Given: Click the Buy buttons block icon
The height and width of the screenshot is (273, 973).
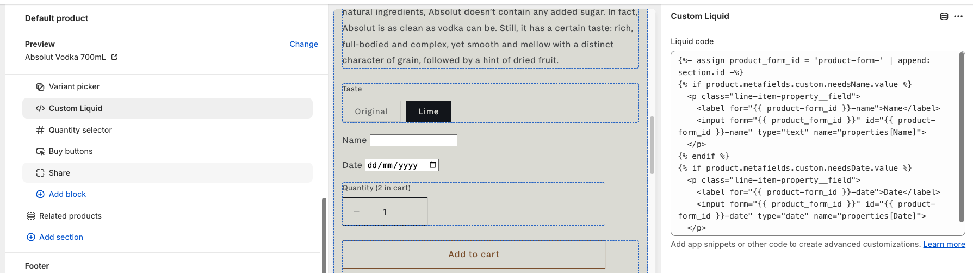Looking at the screenshot, I should (x=40, y=152).
